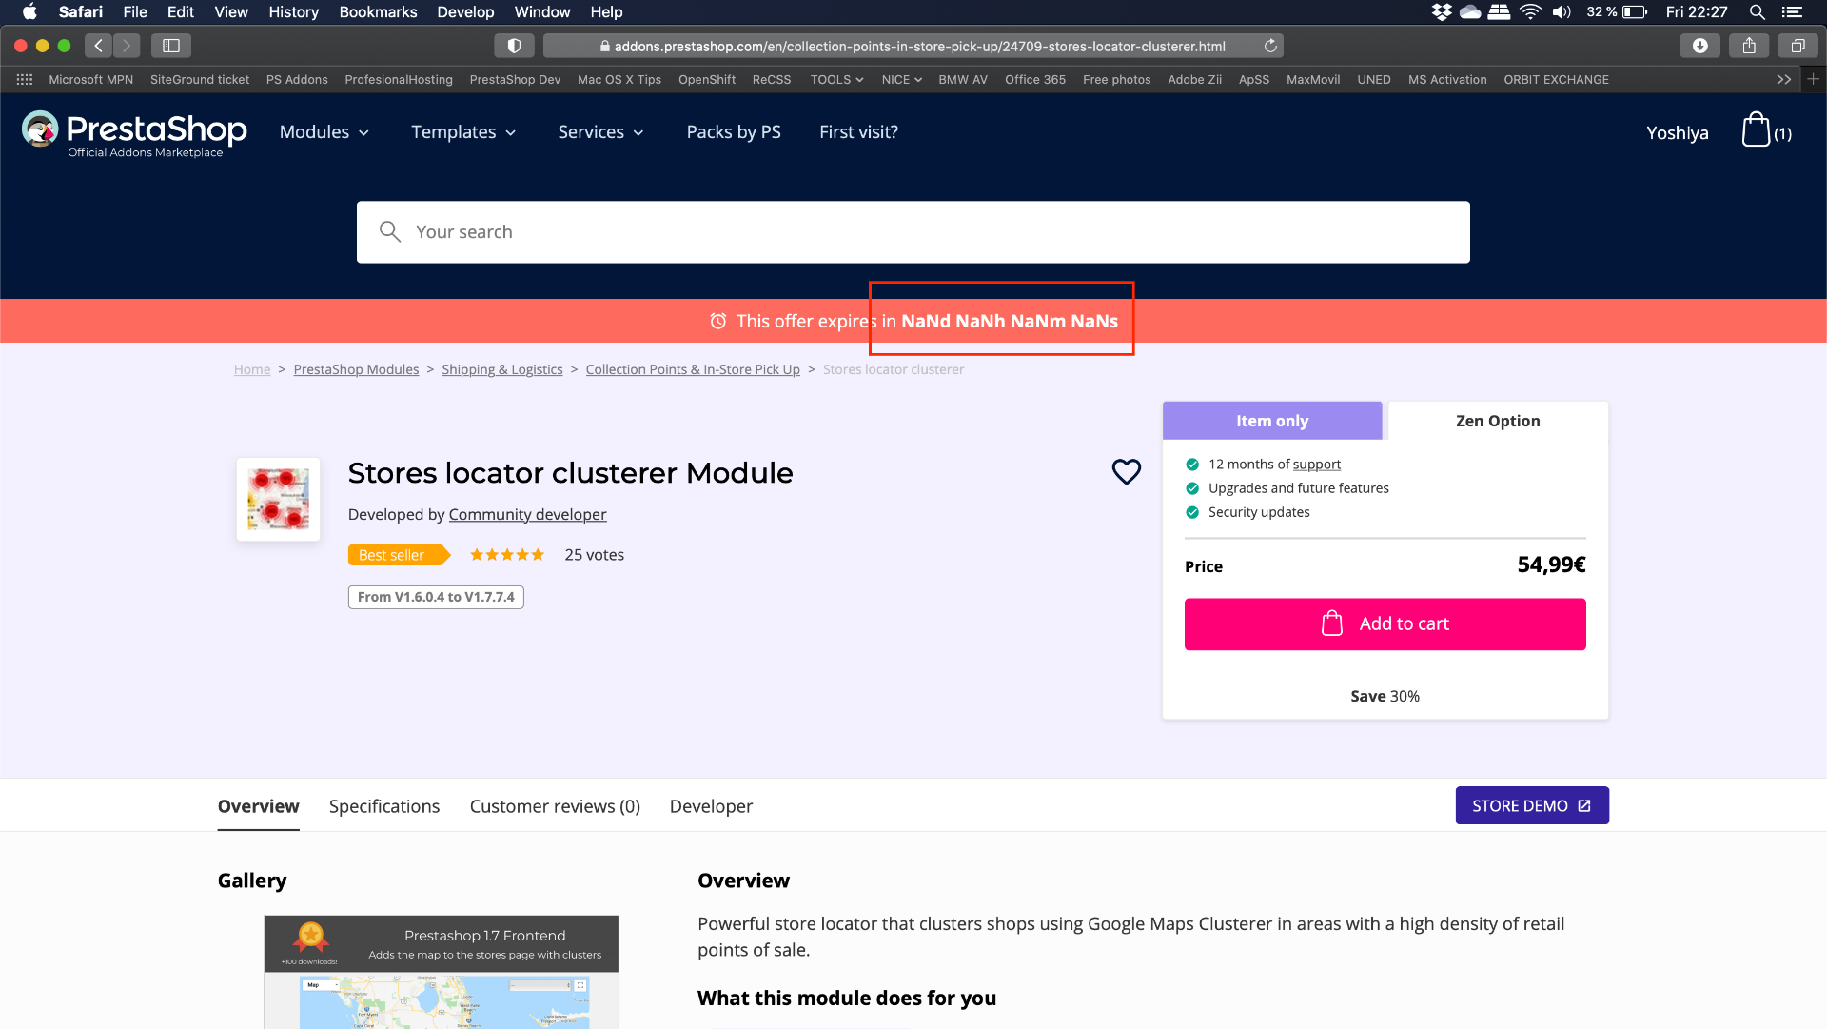1827x1029 pixels.
Task: Toggle the Safari sidebar button
Action: (171, 46)
